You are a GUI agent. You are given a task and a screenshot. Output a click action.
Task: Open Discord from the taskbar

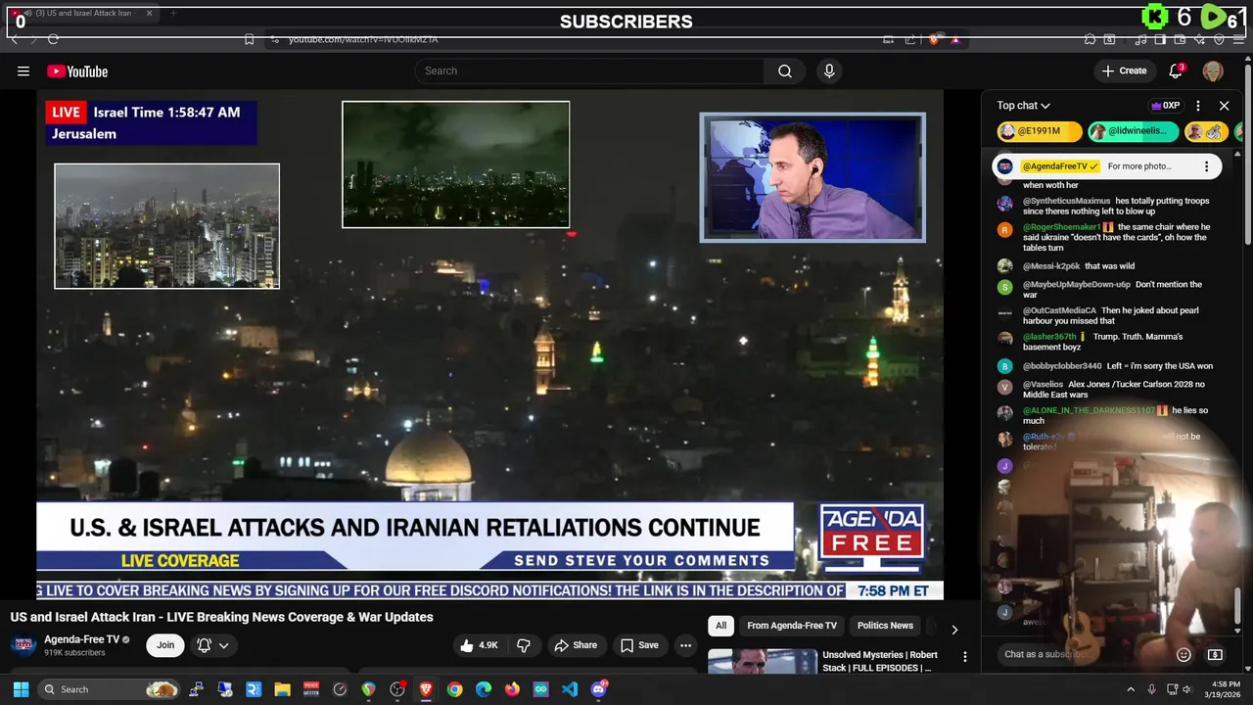[x=599, y=689]
